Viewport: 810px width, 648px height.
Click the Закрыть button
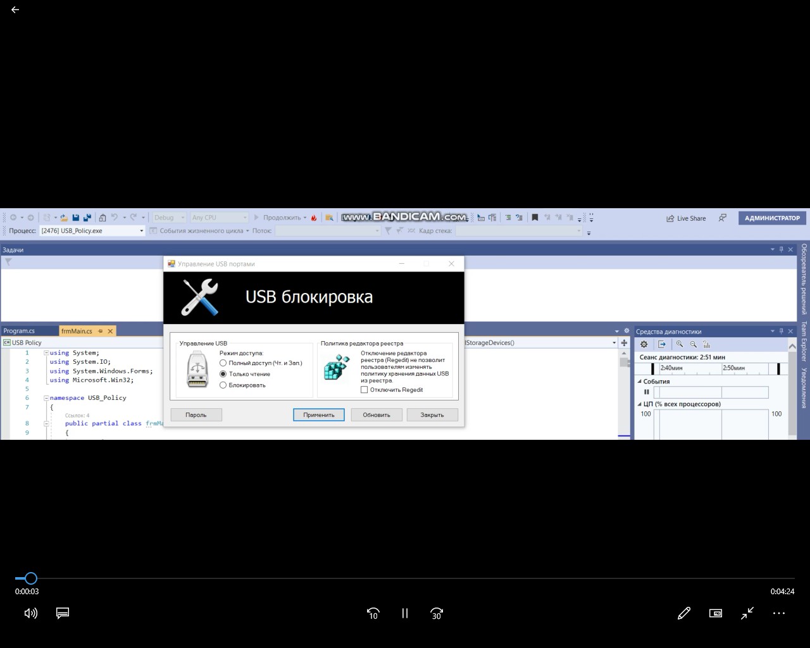[x=432, y=415]
